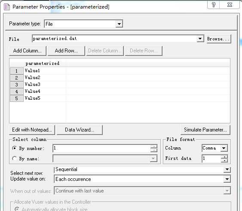242x211 pixels.
Task: Expand the File path dropdown arrow
Action: (200, 39)
